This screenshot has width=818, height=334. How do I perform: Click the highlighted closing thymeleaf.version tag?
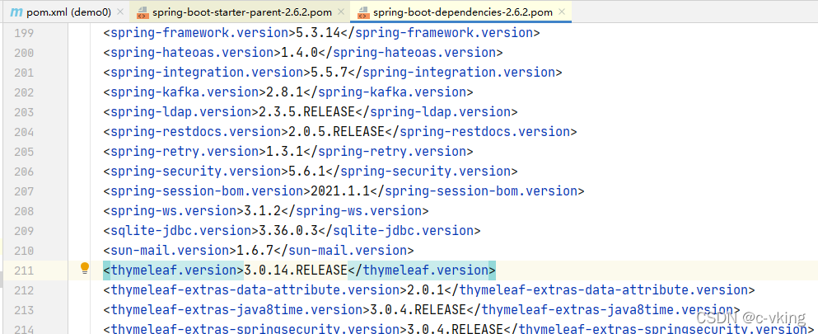[x=422, y=270]
